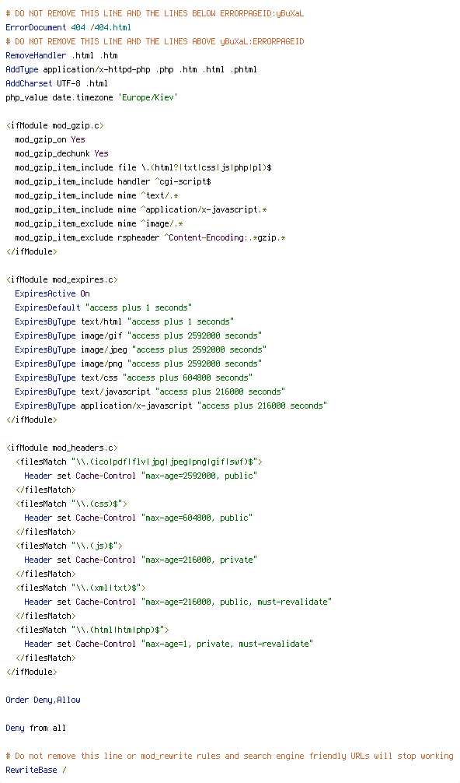Click the filesMatch xml|txt pattern line

[x=81, y=588]
